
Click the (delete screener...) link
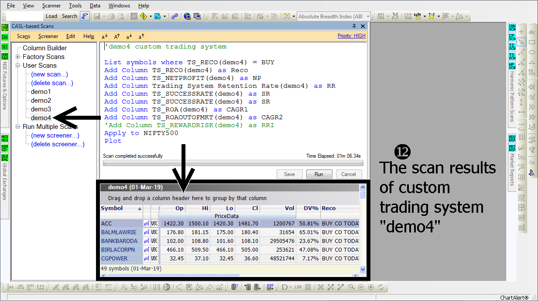pyautogui.click(x=58, y=144)
